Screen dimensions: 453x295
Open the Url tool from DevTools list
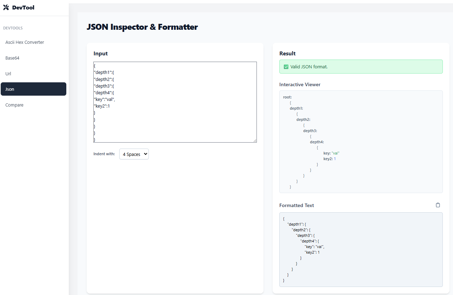(x=9, y=74)
